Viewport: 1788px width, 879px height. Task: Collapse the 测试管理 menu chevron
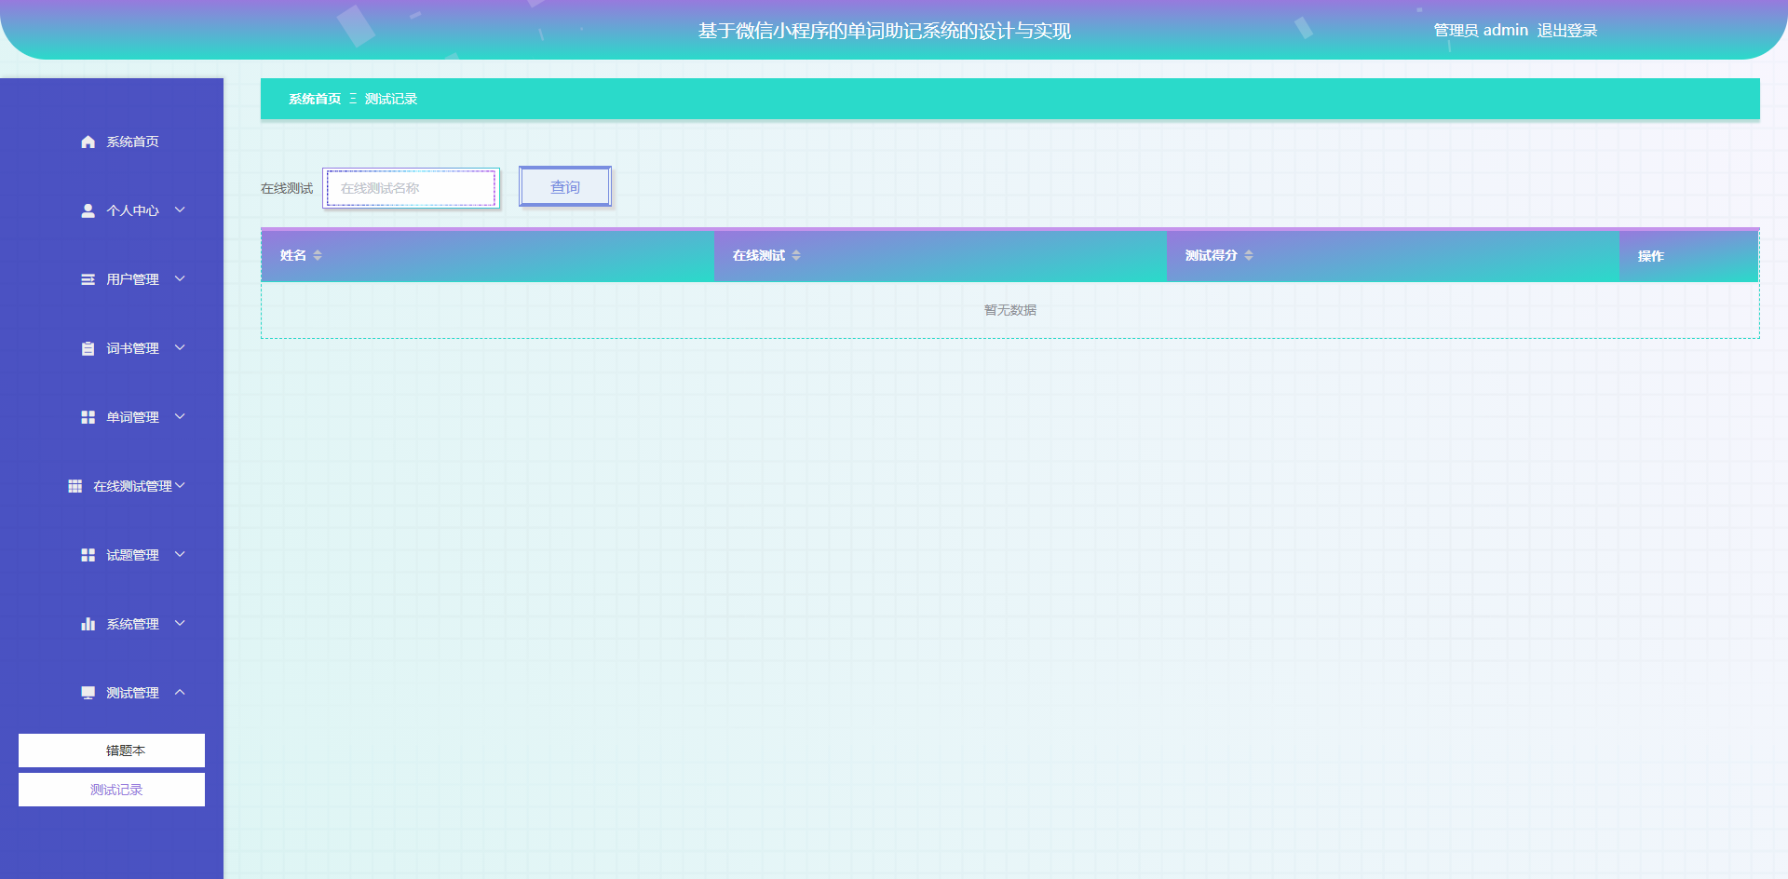[x=180, y=693]
